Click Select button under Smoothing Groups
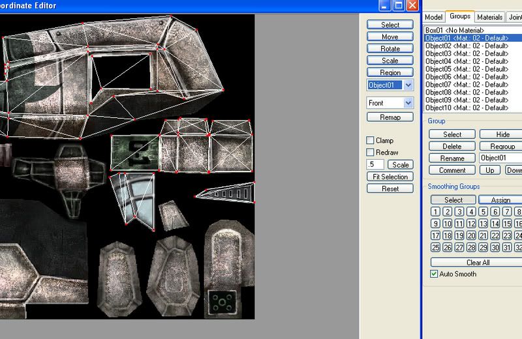This screenshot has width=522, height=339. coord(453,200)
